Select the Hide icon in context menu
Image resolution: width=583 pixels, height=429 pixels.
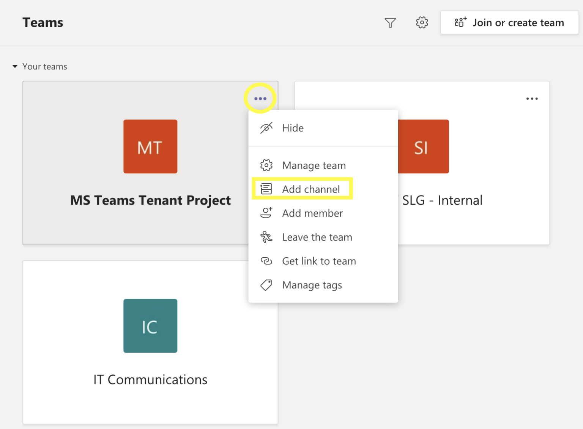pyautogui.click(x=266, y=128)
